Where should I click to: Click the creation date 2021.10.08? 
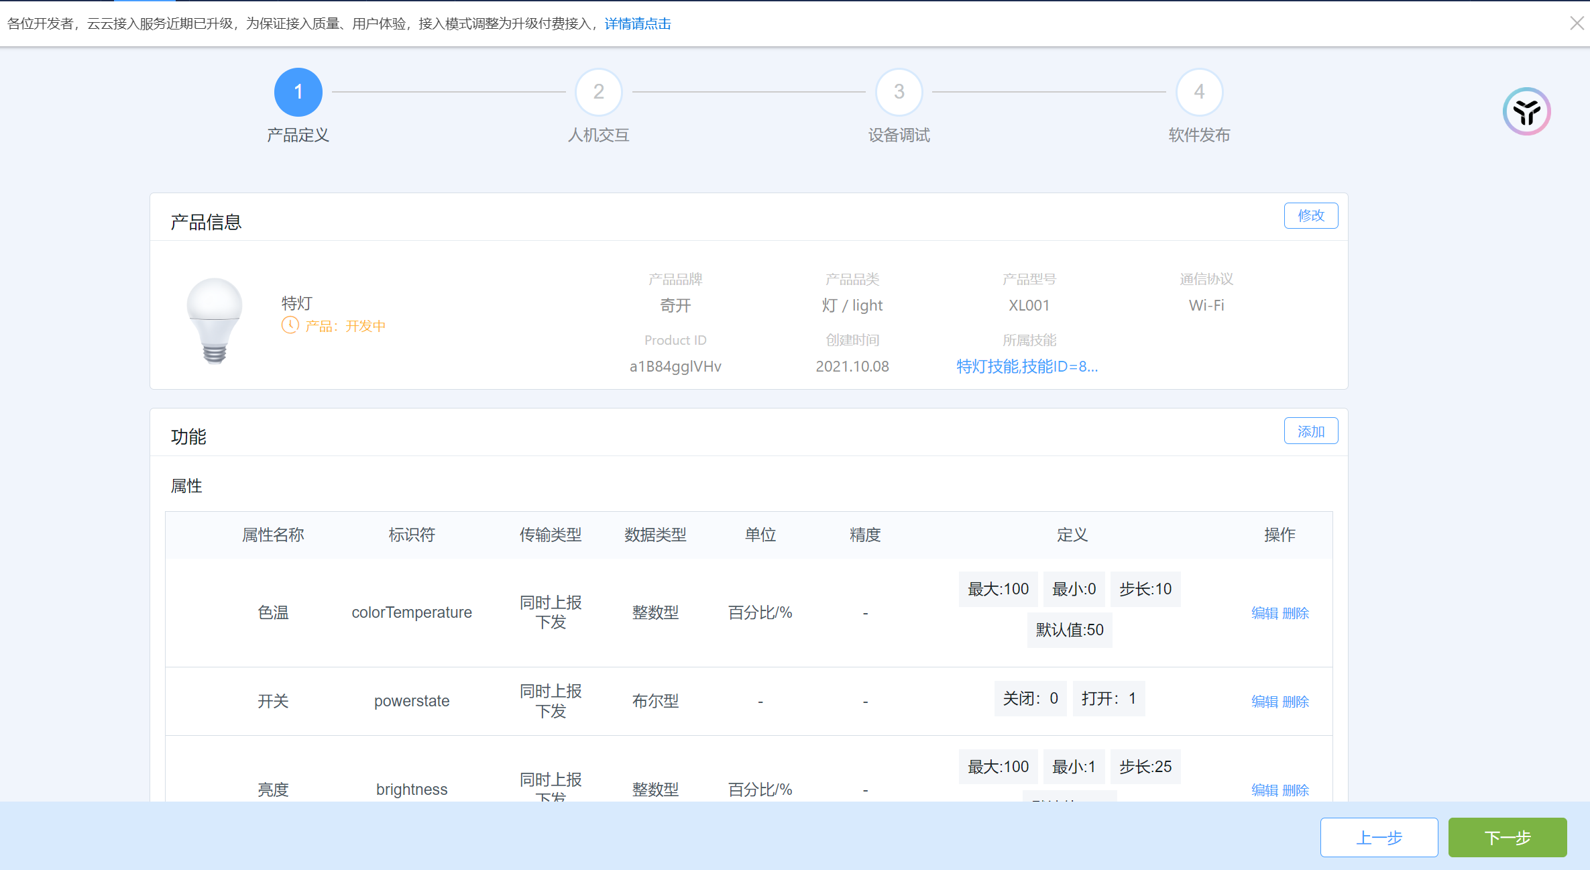[852, 366]
